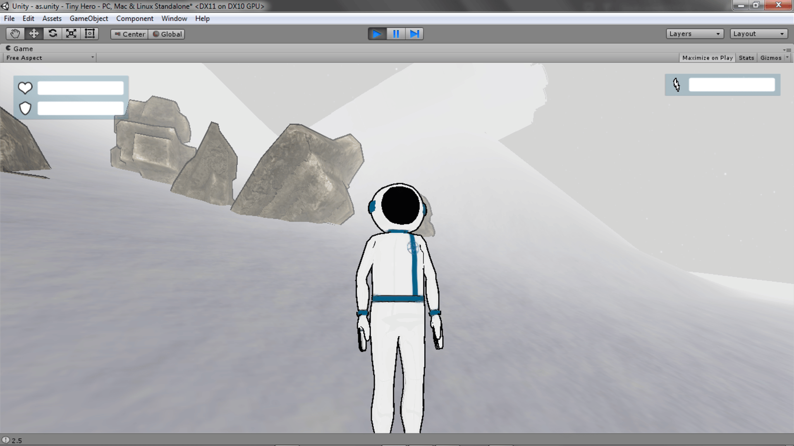The image size is (794, 446).
Task: Expand the Free Aspect dropdown
Action: coord(50,58)
